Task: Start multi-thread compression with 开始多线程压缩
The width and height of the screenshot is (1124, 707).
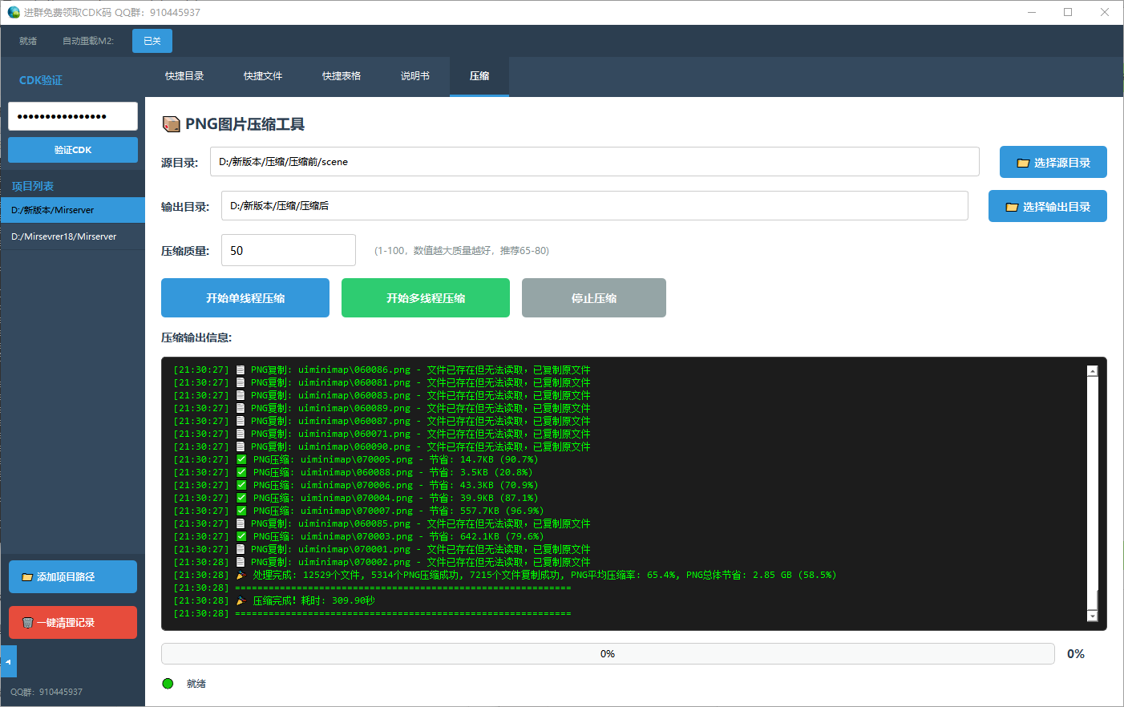Action: click(x=426, y=298)
